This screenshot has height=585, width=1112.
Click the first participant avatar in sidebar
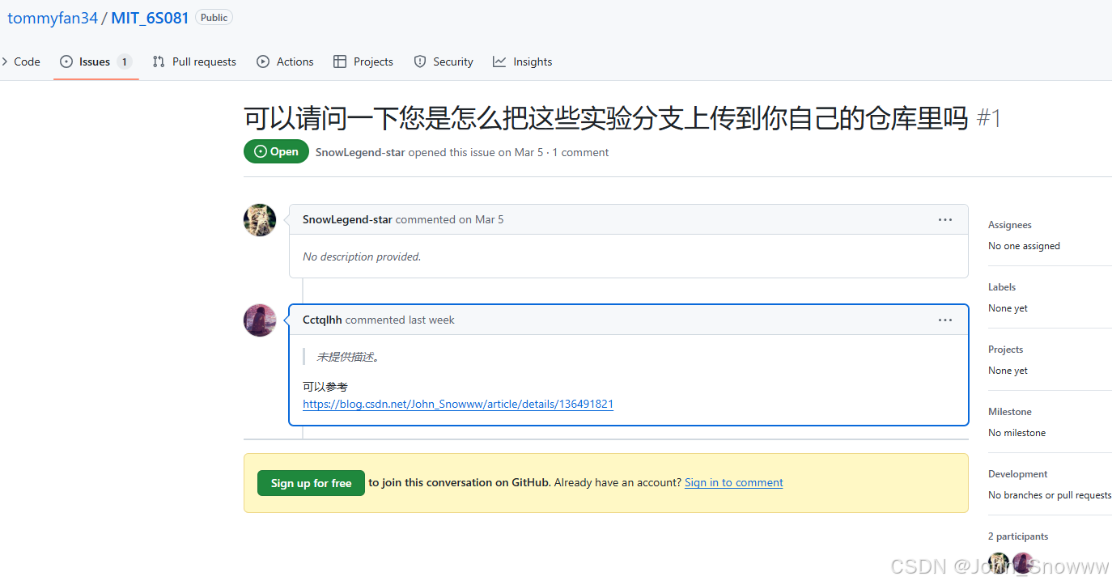(998, 562)
